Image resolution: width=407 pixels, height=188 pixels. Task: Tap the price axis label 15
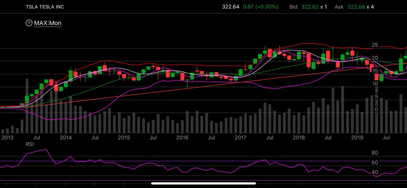(x=375, y=71)
